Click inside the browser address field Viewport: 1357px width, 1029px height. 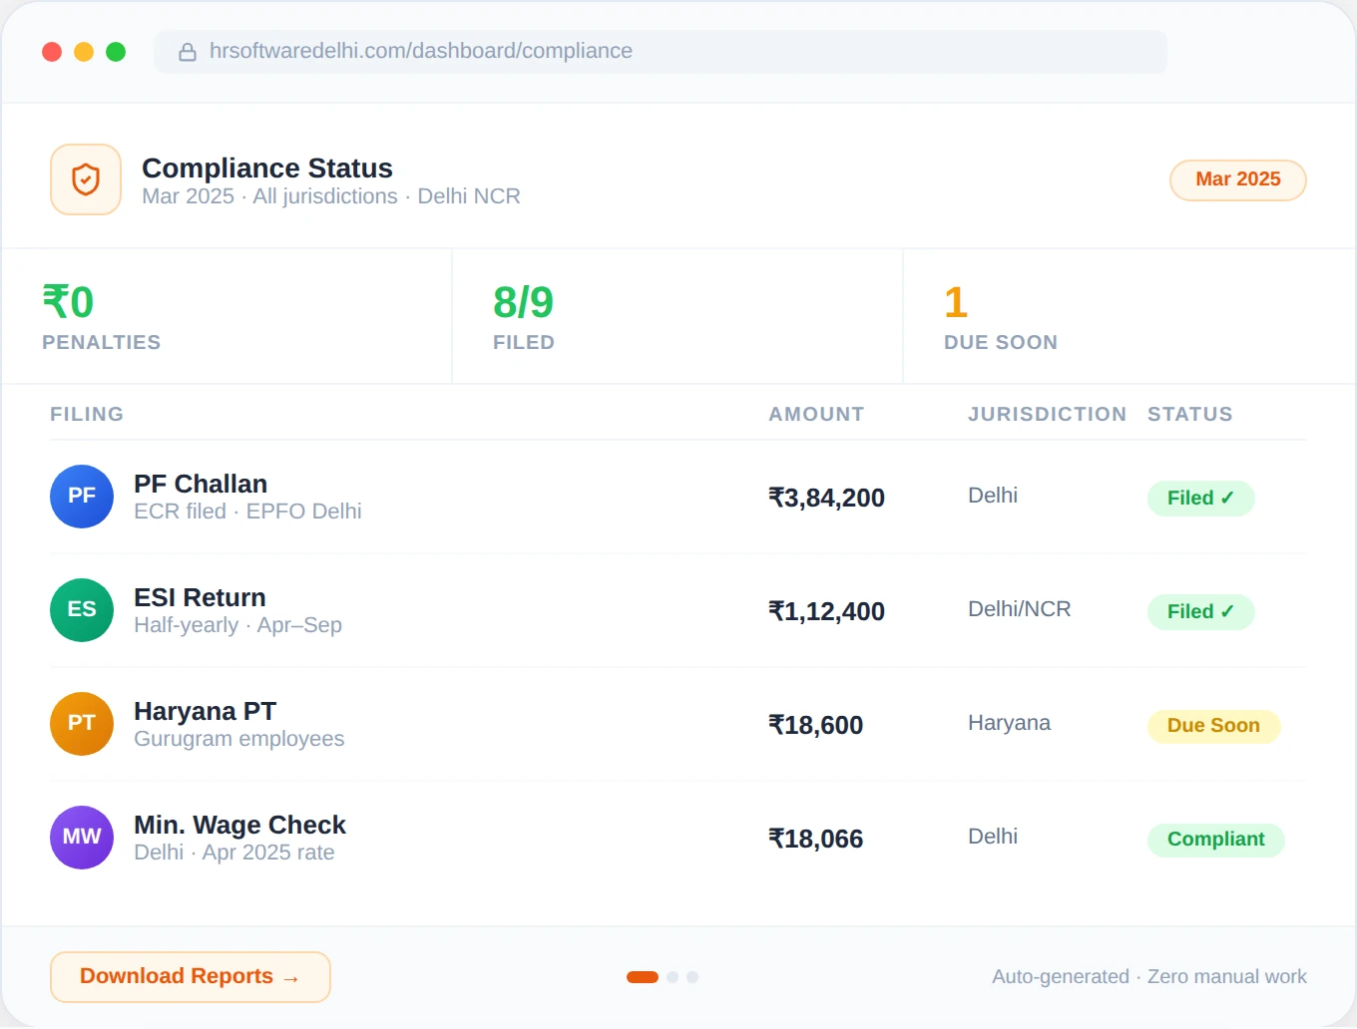click(659, 51)
